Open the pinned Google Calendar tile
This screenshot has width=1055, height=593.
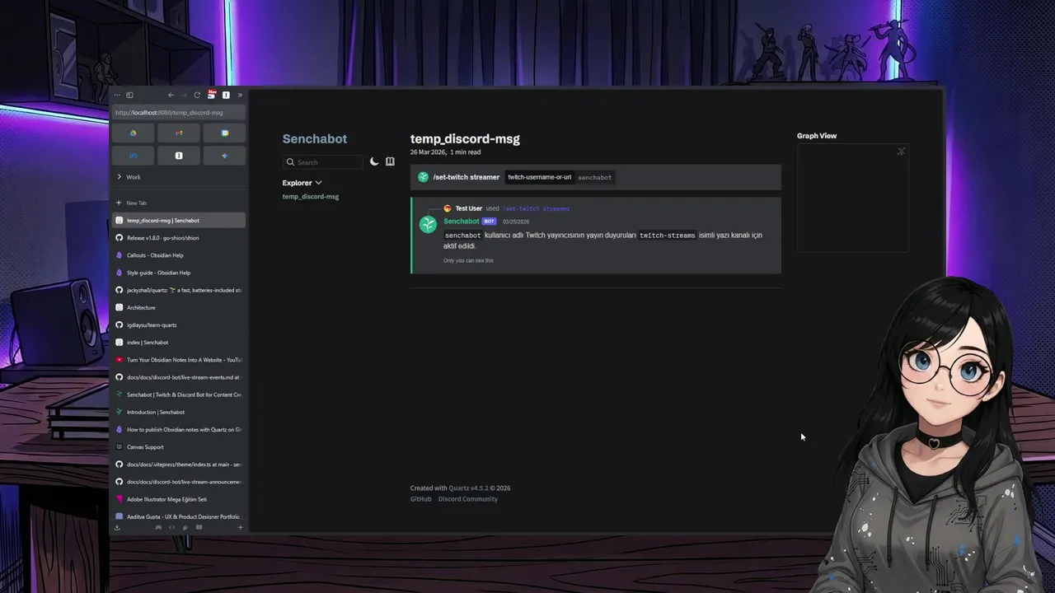pyautogui.click(x=224, y=133)
